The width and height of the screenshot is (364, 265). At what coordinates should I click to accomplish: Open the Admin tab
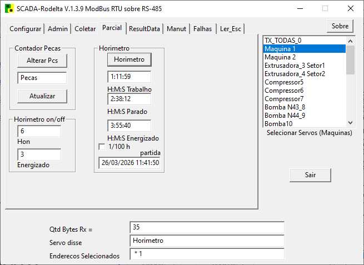click(x=58, y=29)
